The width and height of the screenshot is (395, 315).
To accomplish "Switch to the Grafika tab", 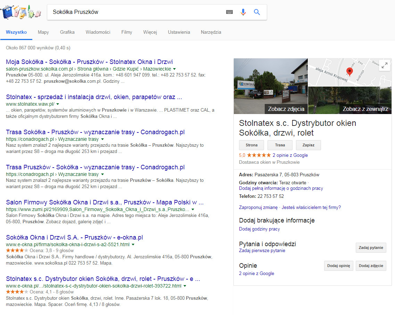I will click(x=67, y=32).
